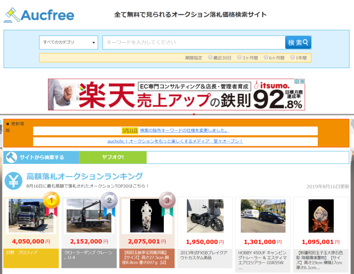The image size is (354, 274).
Task: Click the keyword search input field
Action: pos(194,42)
